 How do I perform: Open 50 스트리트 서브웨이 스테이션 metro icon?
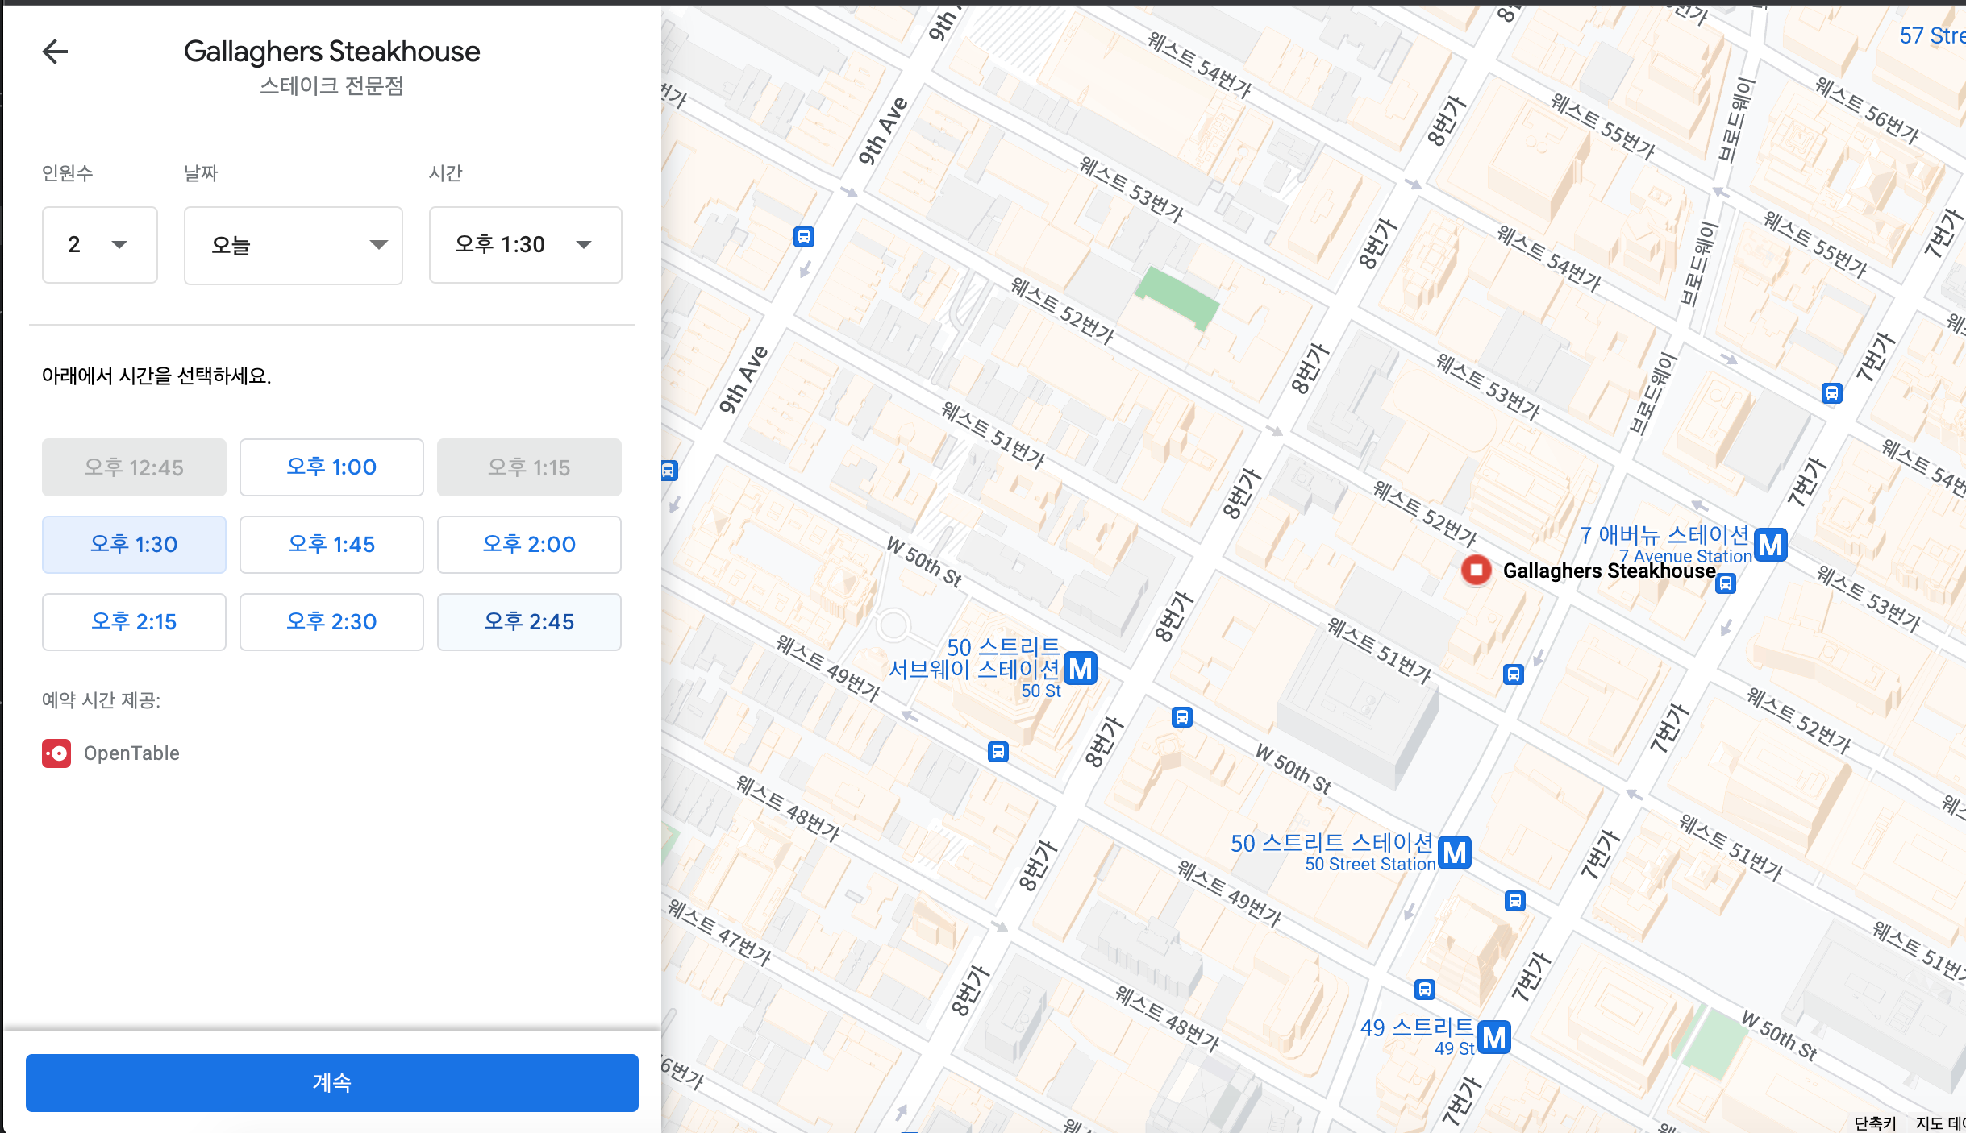1081,668
